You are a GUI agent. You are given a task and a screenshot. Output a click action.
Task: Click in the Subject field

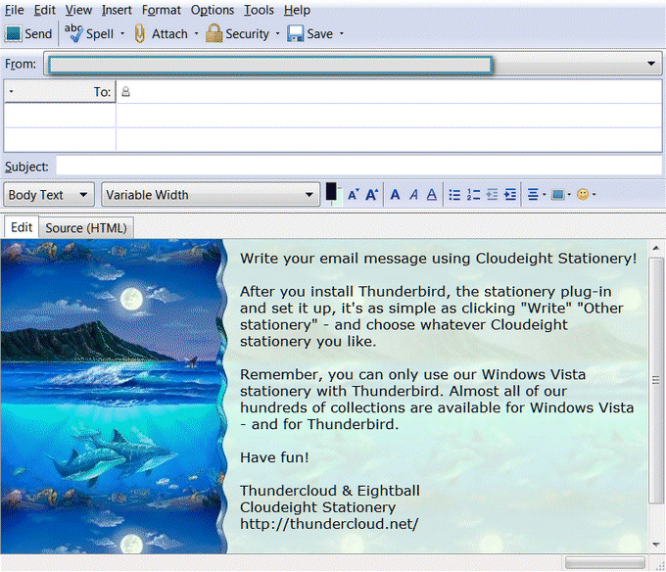click(358, 167)
